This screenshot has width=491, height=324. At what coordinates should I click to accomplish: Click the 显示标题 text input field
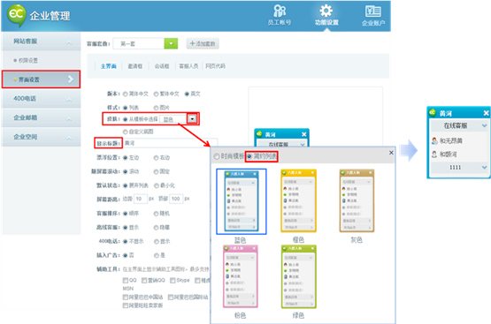[170, 143]
